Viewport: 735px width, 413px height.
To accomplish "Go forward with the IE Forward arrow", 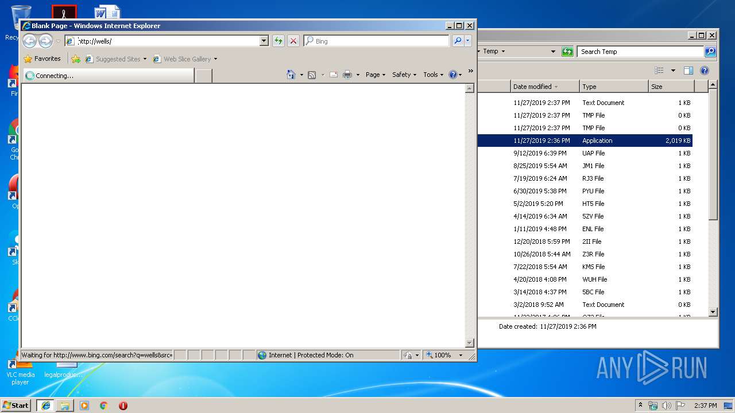I will pyautogui.click(x=45, y=41).
